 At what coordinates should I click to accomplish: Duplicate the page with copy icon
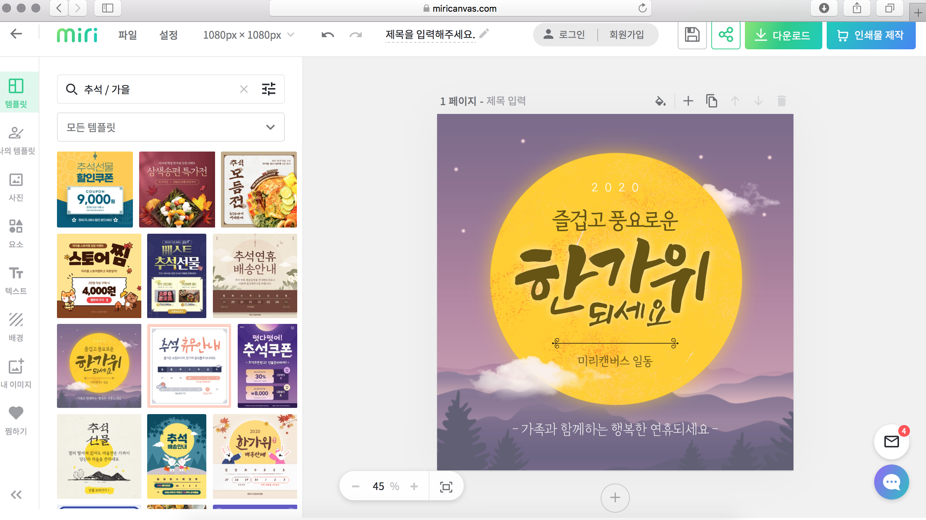(711, 101)
